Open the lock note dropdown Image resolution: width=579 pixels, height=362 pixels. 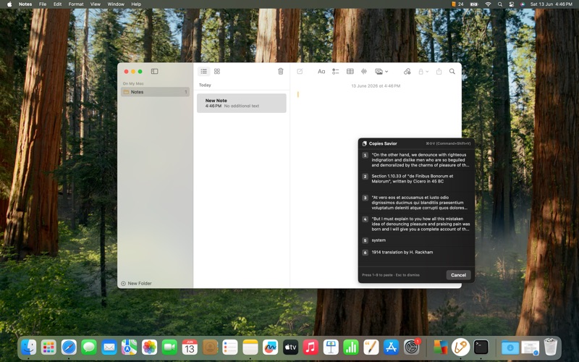pyautogui.click(x=423, y=71)
